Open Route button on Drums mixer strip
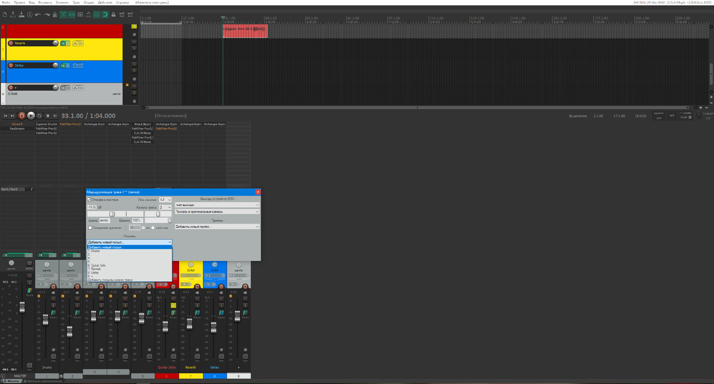 point(53,313)
